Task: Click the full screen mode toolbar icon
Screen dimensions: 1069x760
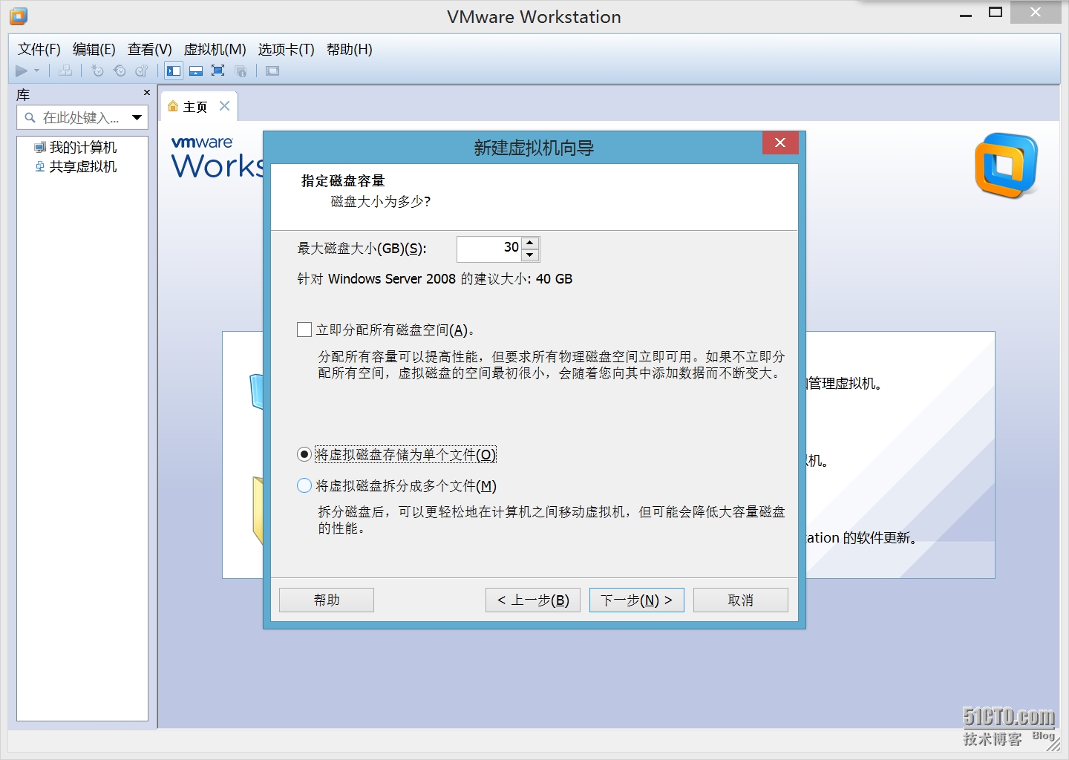Action: (218, 71)
